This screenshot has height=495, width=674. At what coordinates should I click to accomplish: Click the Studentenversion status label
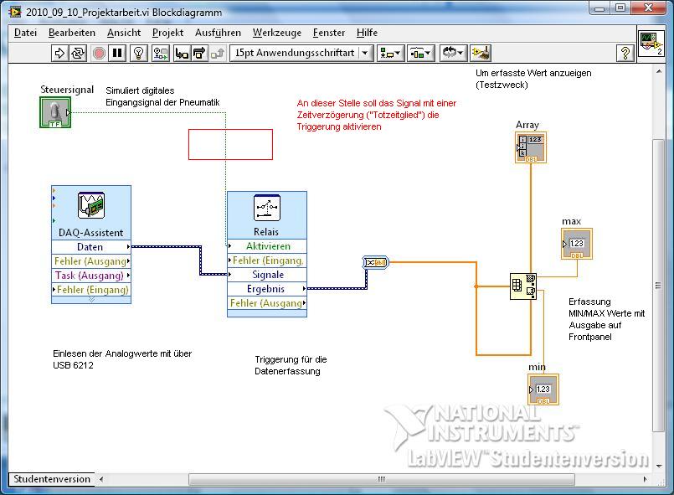point(52,479)
